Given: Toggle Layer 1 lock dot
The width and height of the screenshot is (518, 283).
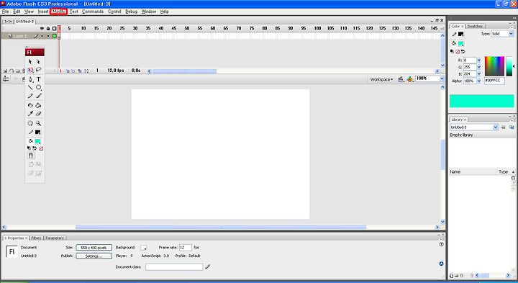Looking at the screenshot, I should 48,36.
